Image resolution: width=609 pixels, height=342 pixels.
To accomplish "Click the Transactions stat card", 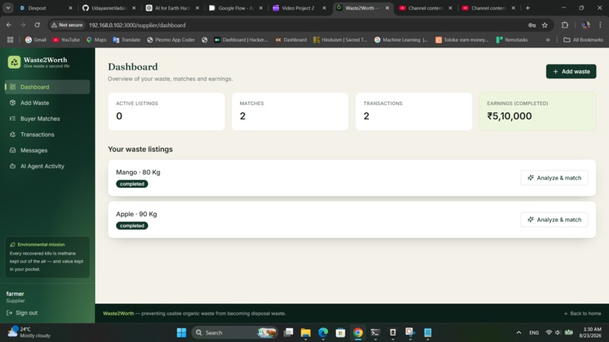I will (413, 112).
